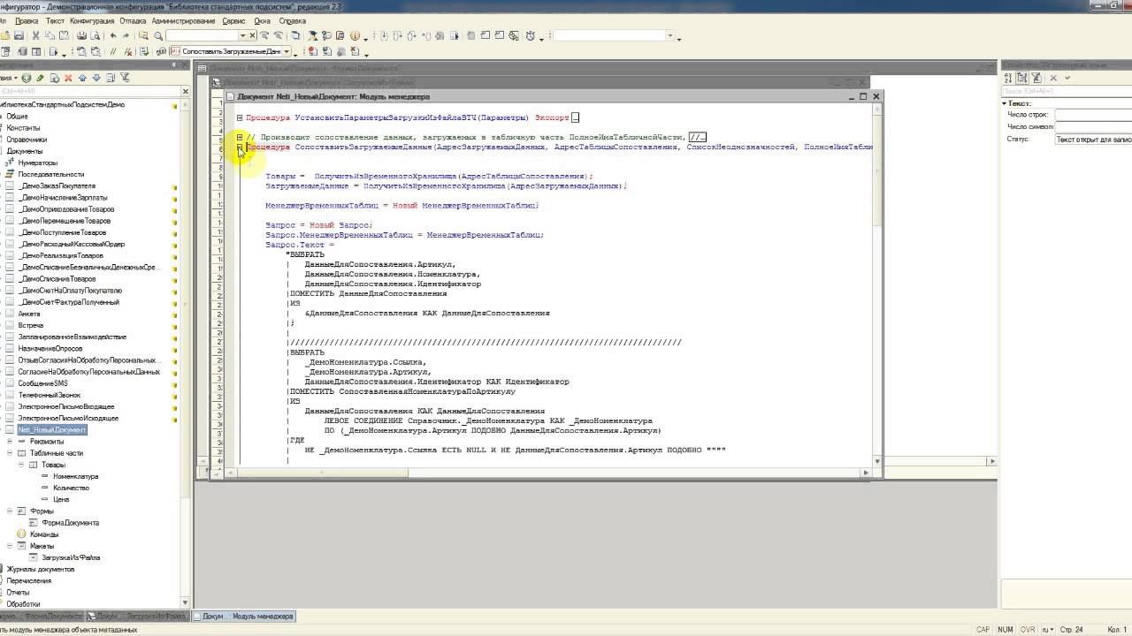Collapse the Макеты tree node
1132x636 pixels.
(x=9, y=546)
